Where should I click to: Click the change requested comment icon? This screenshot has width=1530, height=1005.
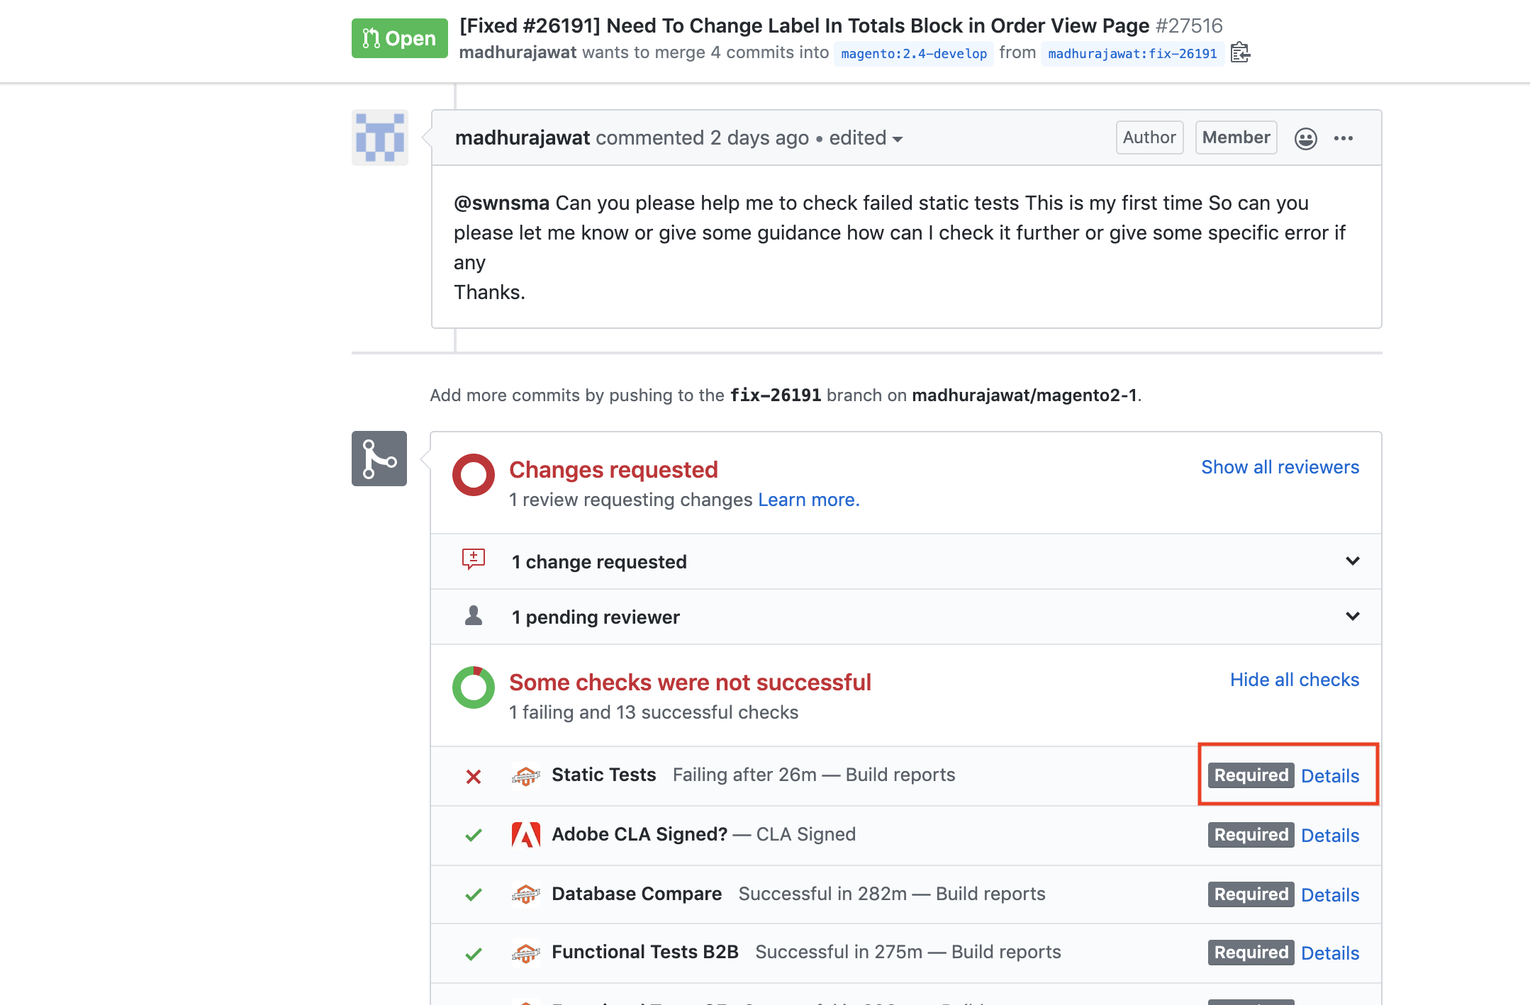[474, 559]
